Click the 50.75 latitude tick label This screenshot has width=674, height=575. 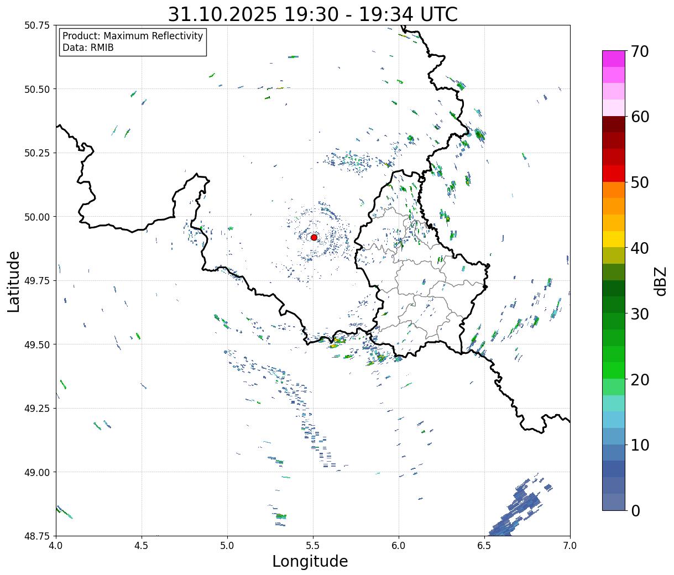[x=36, y=25]
